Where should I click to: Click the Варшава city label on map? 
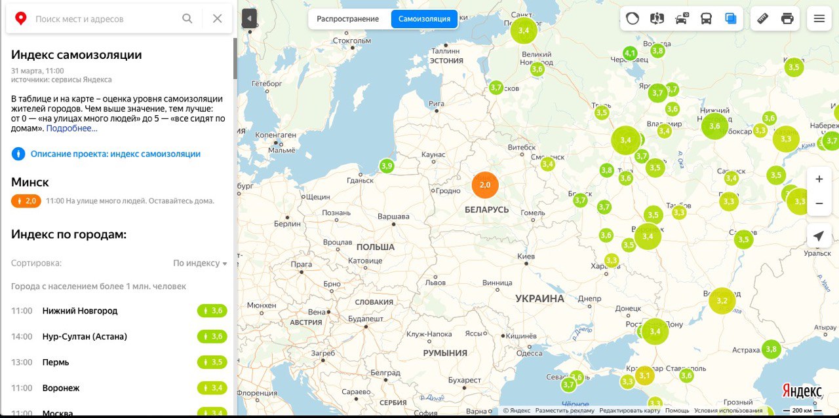[394, 217]
